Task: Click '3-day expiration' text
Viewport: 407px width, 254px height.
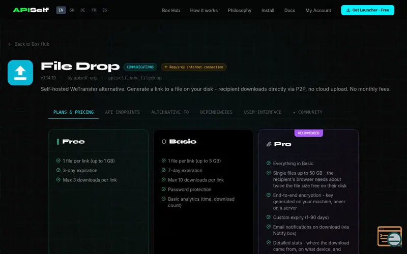Action: point(80,171)
